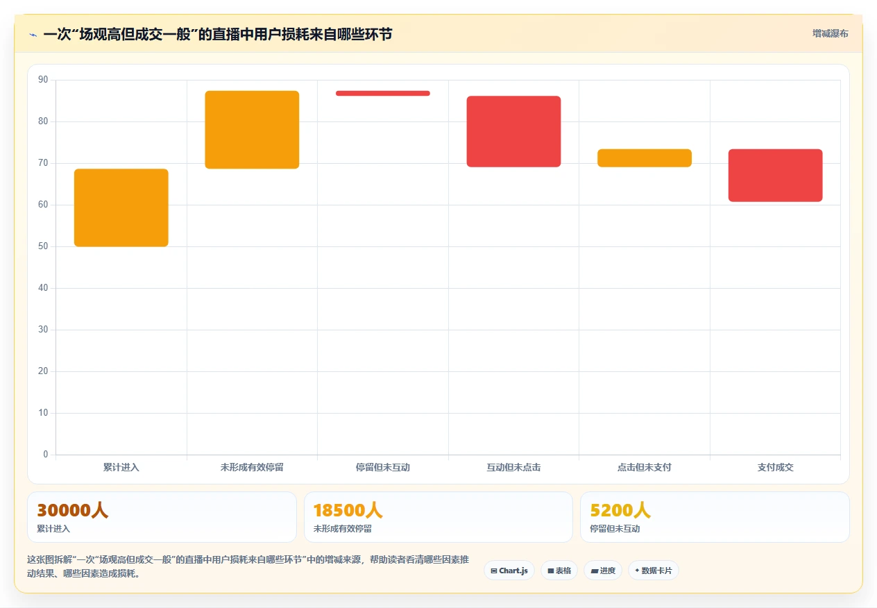Image resolution: width=877 pixels, height=608 pixels.
Task: Open the 30000人 data card
Action: coord(162,517)
